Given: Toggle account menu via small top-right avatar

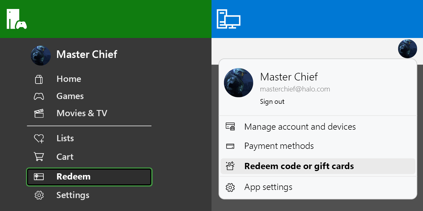Looking at the screenshot, I should [407, 49].
